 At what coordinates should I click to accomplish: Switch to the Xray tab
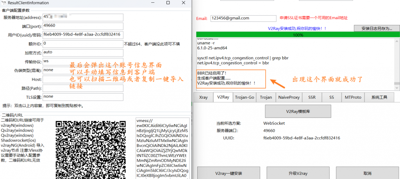tap(203, 97)
